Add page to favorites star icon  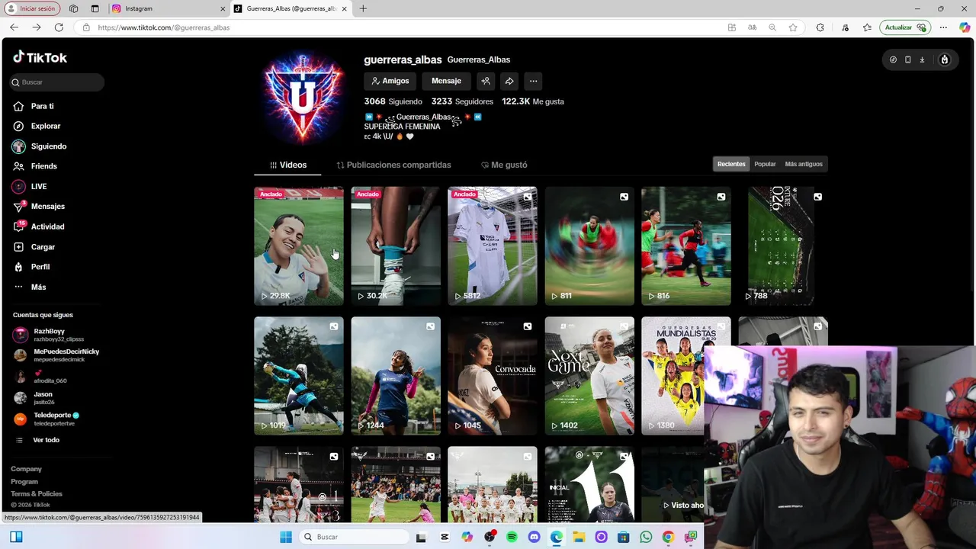point(793,27)
